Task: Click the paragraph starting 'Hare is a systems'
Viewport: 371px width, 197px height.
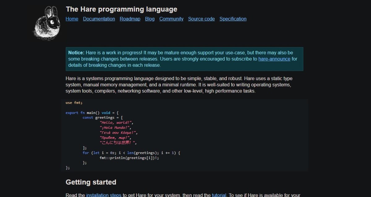Action: 179,85
